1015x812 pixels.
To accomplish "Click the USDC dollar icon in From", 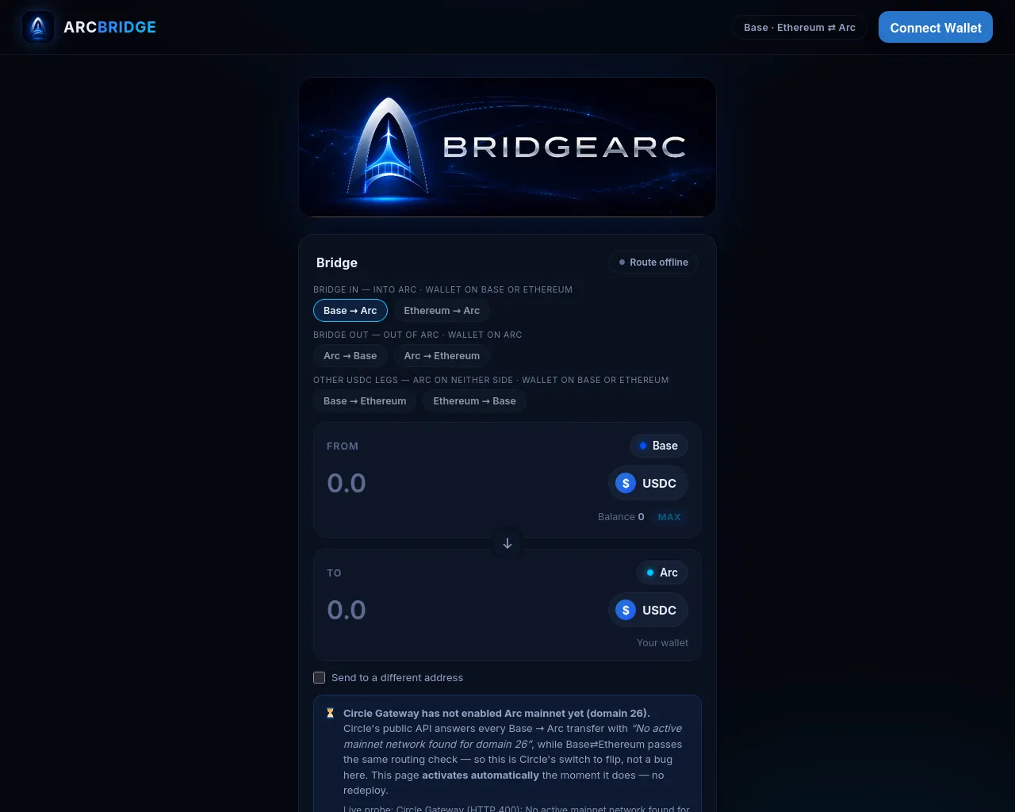I will point(626,483).
